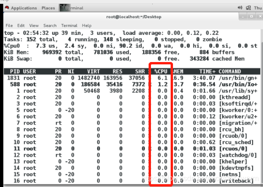
Task: Click the red hat Applications icon
Action: click(x=7, y=8)
